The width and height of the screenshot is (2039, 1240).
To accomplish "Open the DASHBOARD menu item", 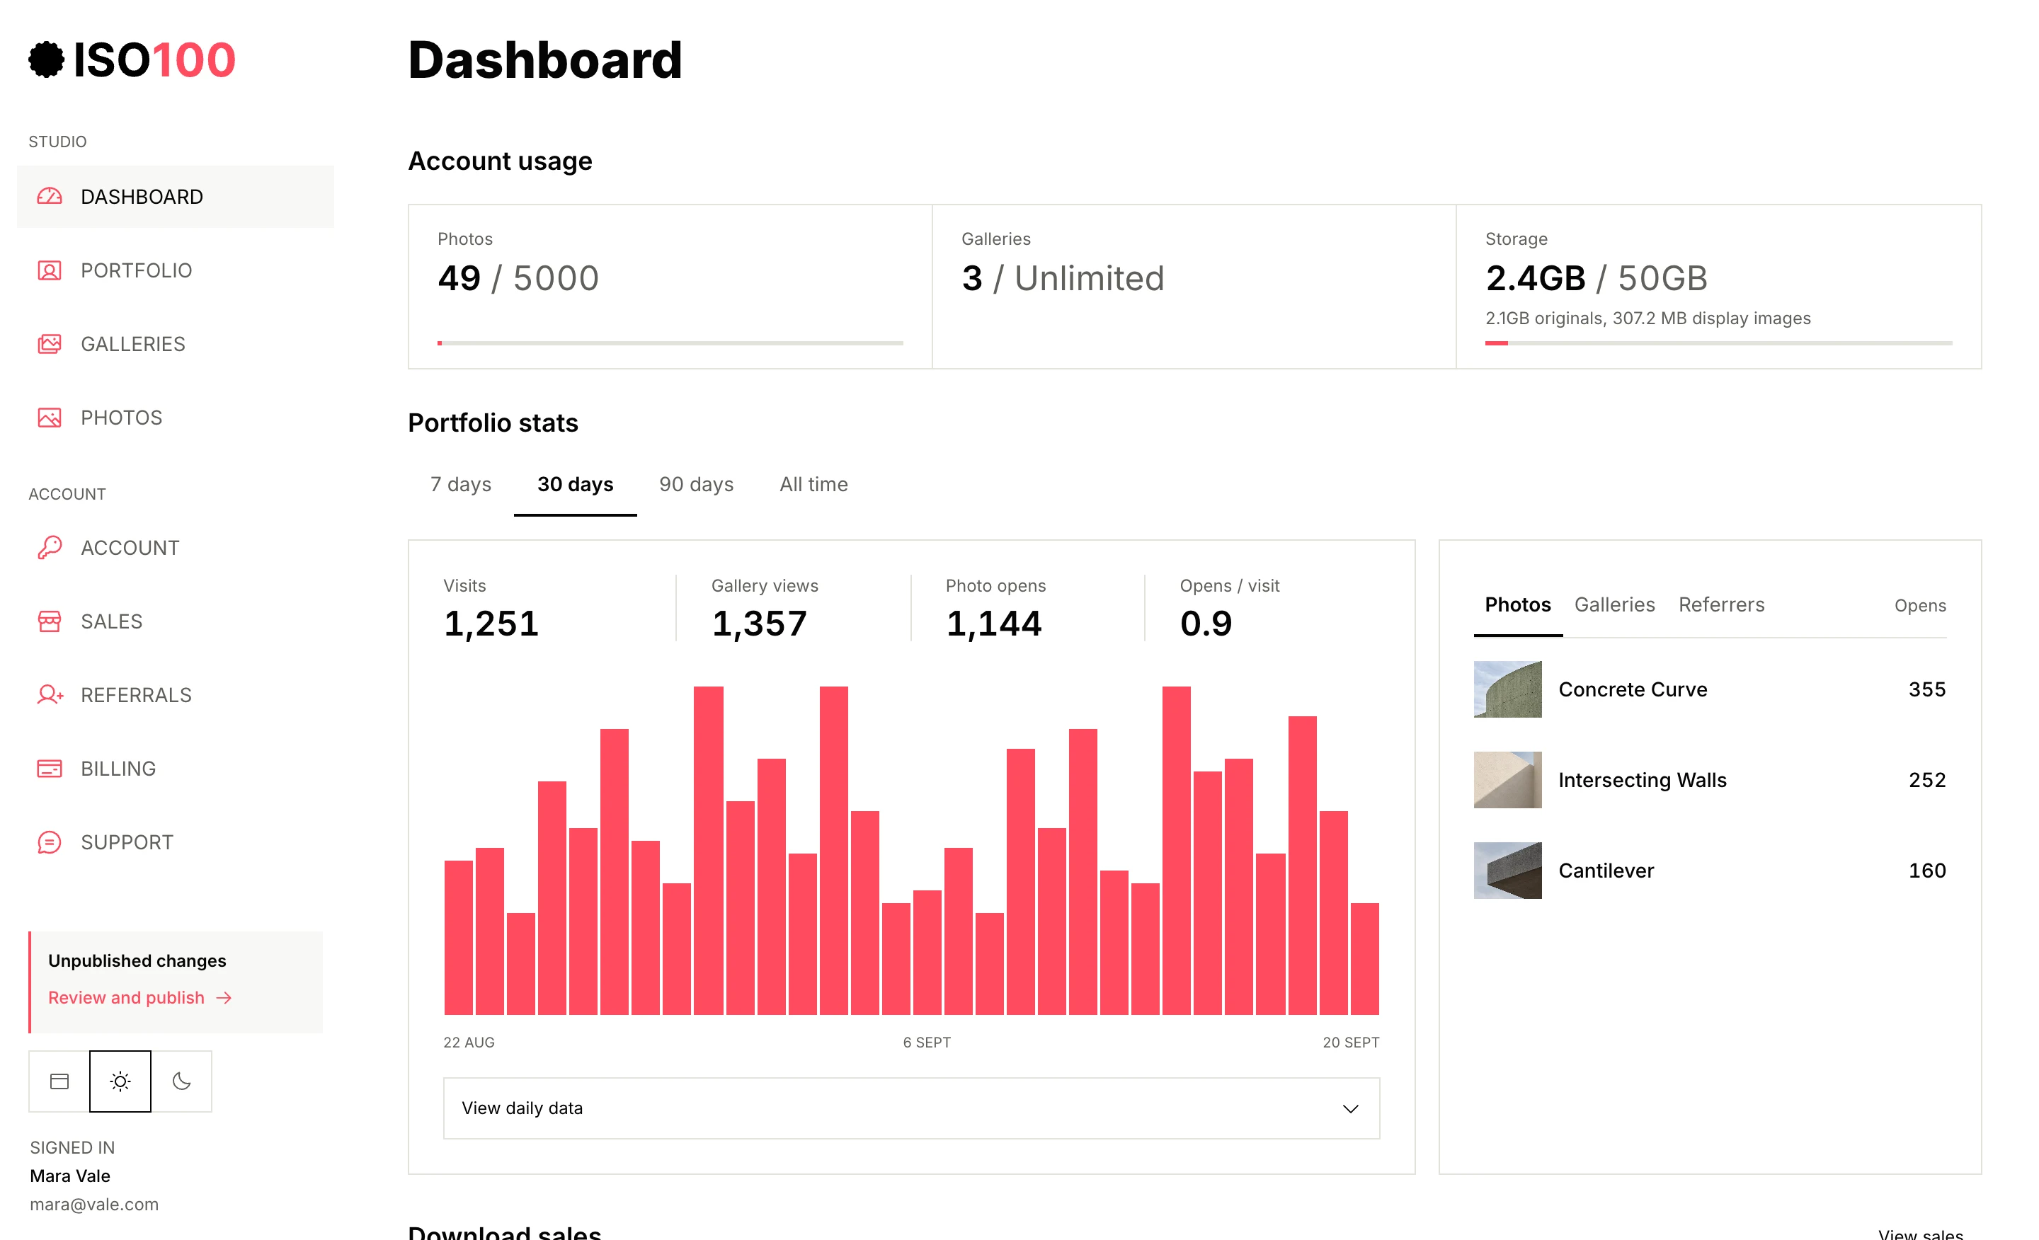I will point(176,197).
